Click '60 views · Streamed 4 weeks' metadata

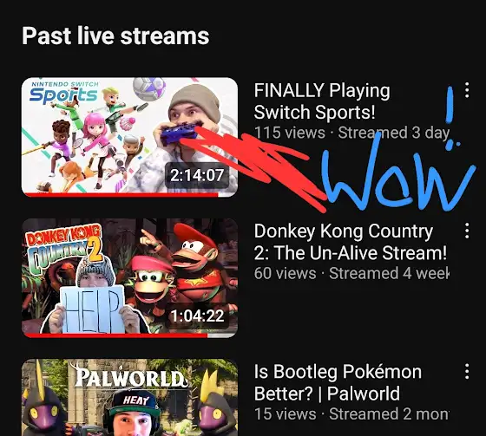pos(351,273)
